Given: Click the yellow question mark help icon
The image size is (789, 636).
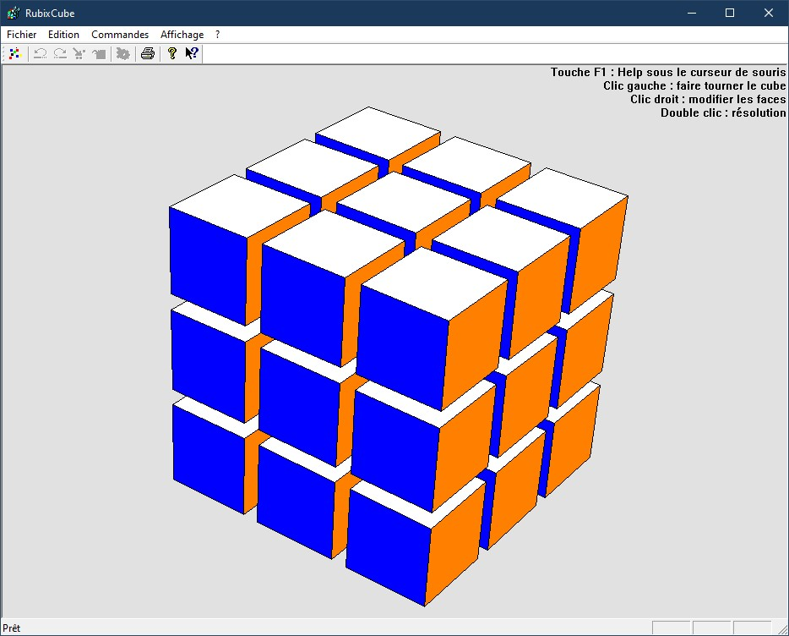Looking at the screenshot, I should coord(171,54).
